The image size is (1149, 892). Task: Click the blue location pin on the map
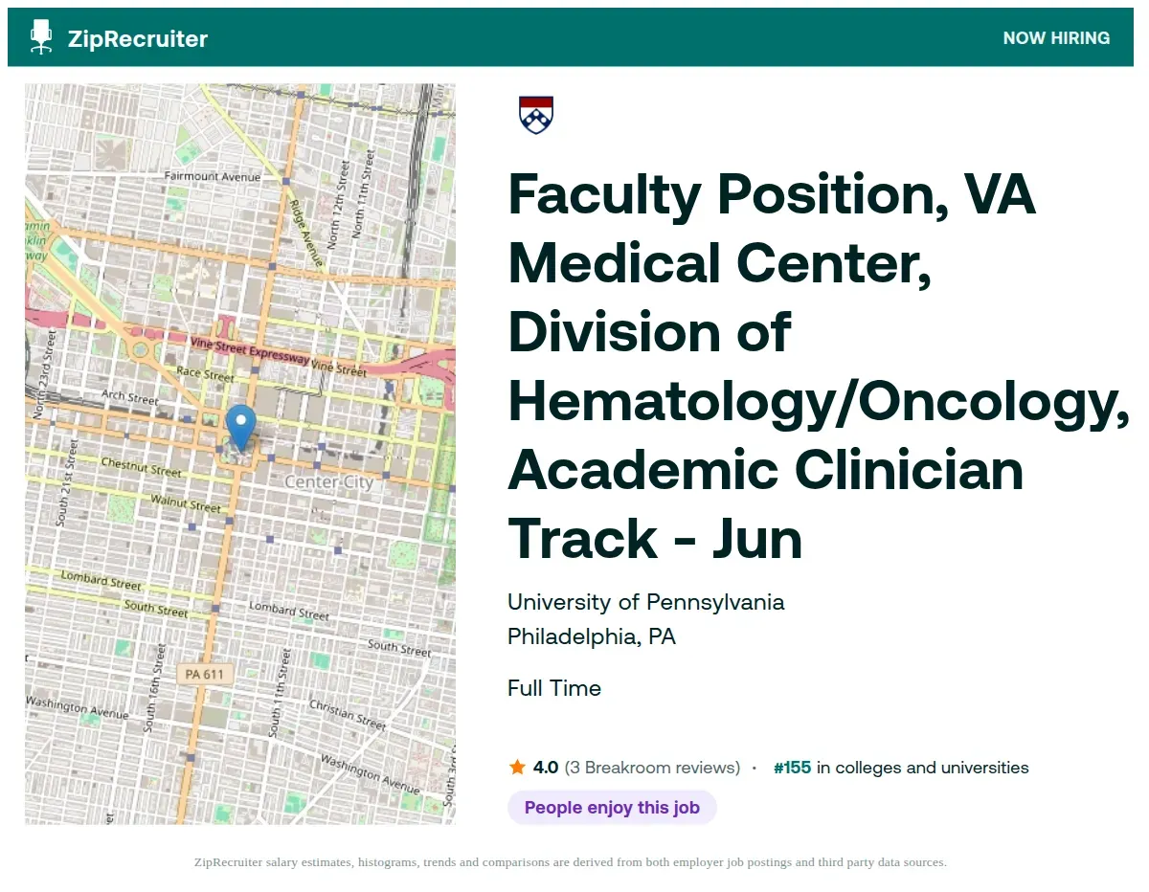[x=240, y=427]
